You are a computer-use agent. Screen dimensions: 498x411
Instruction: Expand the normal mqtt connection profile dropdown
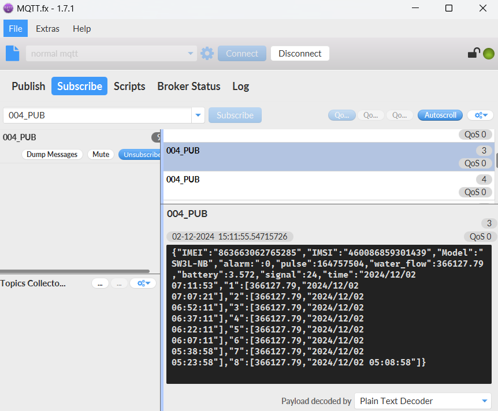click(190, 53)
